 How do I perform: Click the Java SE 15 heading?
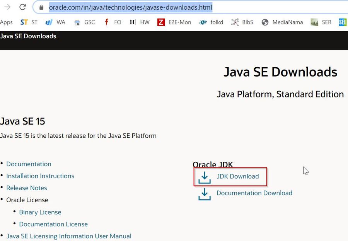(22, 121)
